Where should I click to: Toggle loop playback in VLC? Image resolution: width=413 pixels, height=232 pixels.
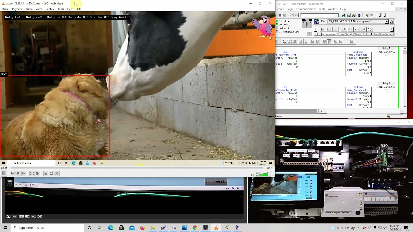(52, 173)
